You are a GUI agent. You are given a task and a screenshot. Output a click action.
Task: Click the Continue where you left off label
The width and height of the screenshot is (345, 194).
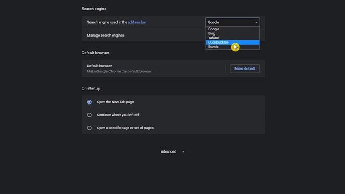tap(118, 115)
